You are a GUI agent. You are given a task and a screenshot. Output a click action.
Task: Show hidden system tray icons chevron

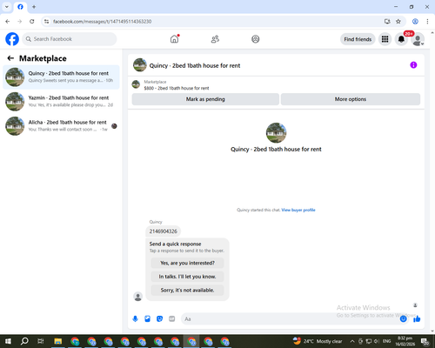[x=352, y=341]
